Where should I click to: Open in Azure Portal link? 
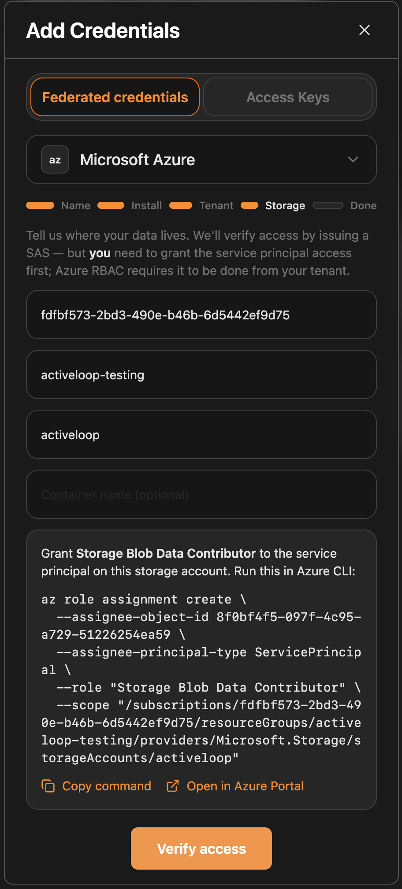click(245, 786)
